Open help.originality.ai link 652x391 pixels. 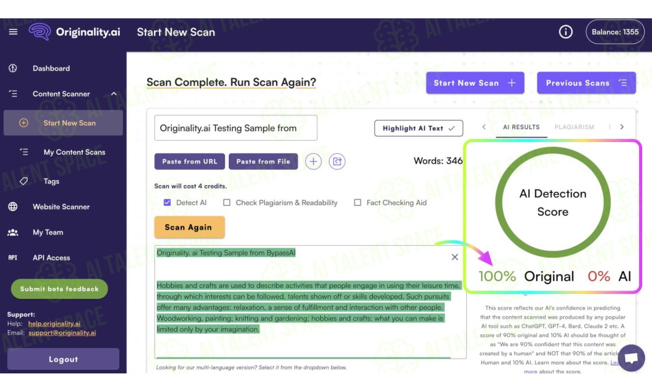(55, 324)
